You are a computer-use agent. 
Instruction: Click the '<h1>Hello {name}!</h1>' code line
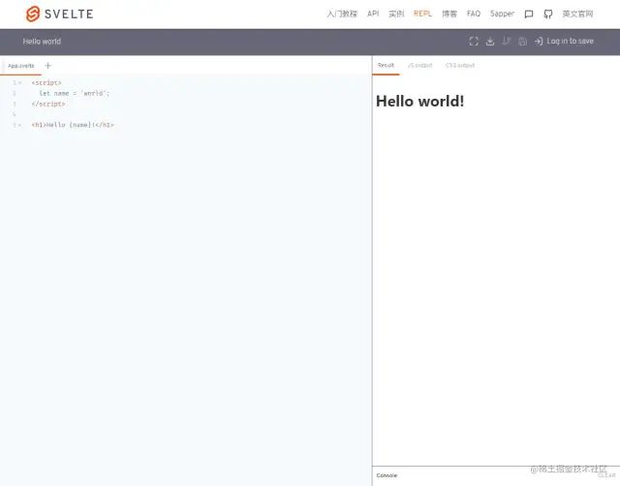click(73, 125)
